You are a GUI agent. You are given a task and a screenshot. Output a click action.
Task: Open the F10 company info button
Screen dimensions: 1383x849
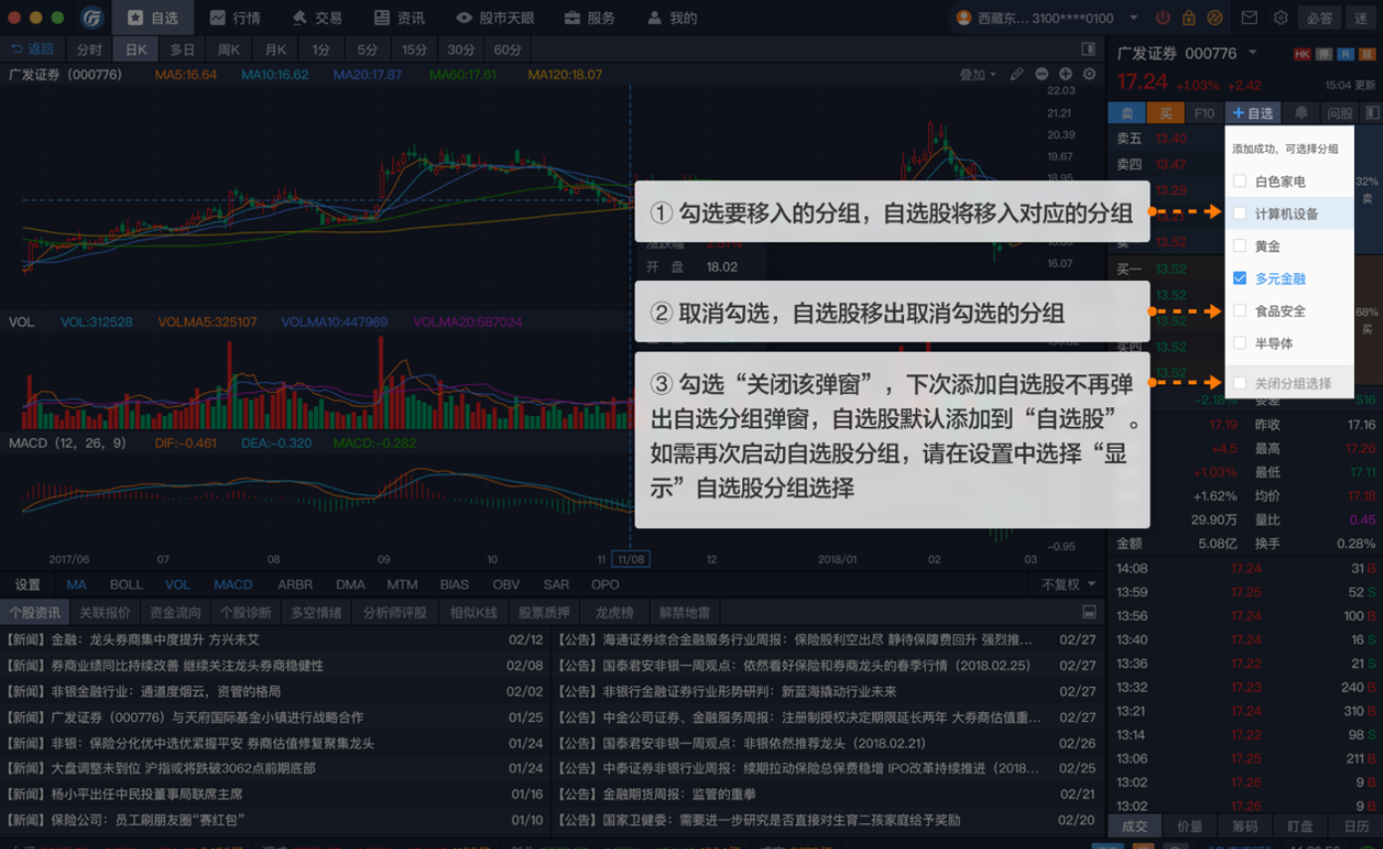(x=1204, y=113)
